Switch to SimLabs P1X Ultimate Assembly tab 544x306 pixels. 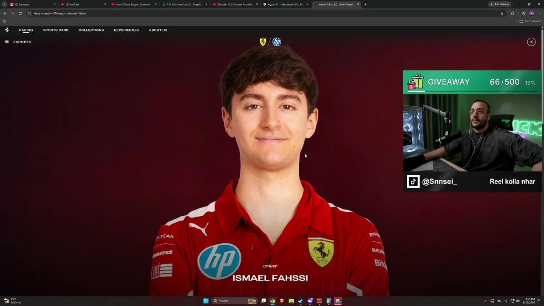coord(235,4)
